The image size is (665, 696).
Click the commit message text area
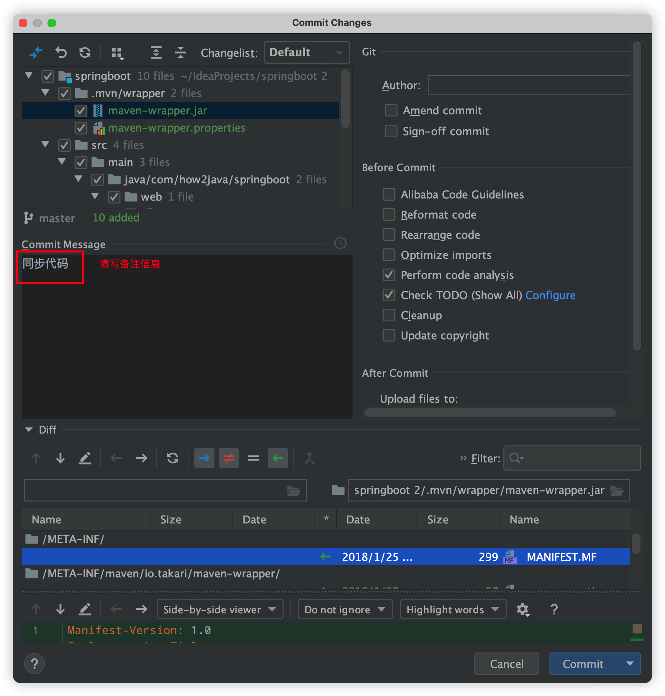point(187,336)
